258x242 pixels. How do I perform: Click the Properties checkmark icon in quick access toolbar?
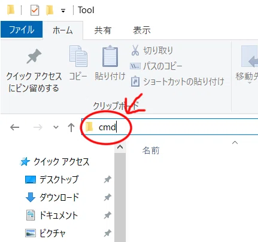[35, 10]
